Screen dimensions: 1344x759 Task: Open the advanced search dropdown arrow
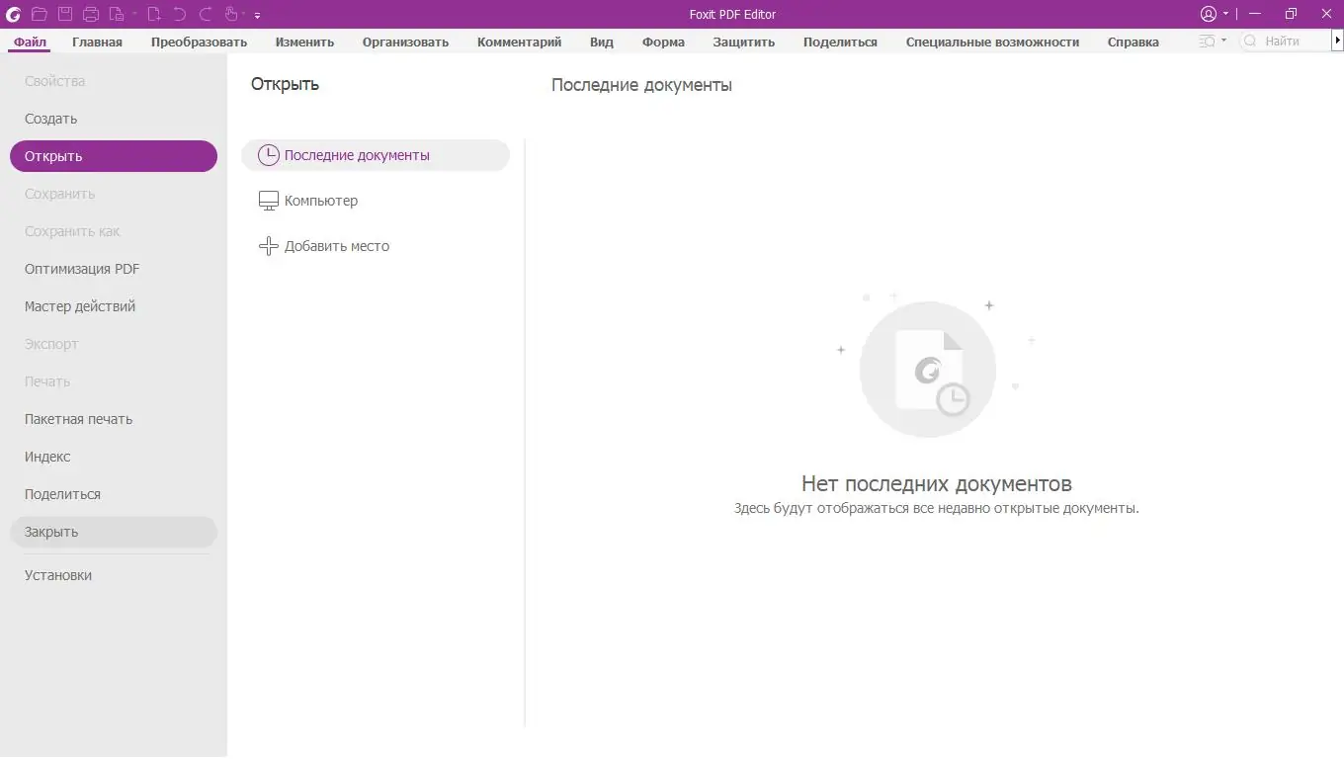[1224, 41]
